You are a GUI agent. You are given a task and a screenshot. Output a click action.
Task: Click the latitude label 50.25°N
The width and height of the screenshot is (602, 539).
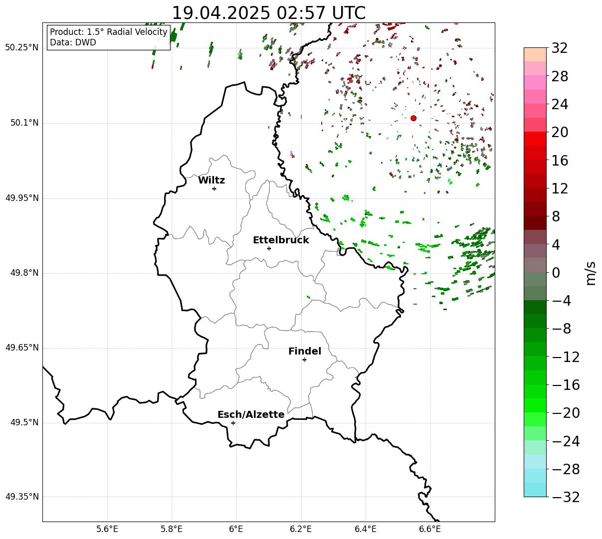click(x=22, y=48)
